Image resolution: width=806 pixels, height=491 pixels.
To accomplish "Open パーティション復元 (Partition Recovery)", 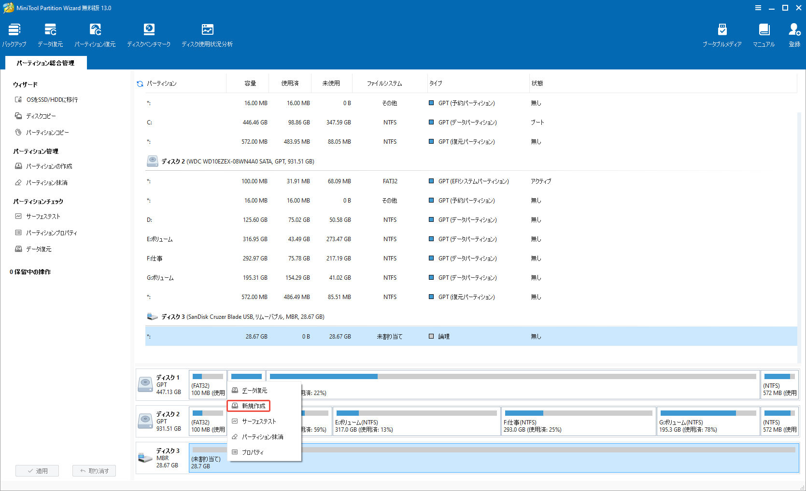I will (95, 34).
